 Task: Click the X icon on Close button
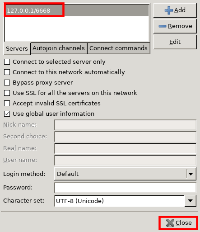coord(170,223)
